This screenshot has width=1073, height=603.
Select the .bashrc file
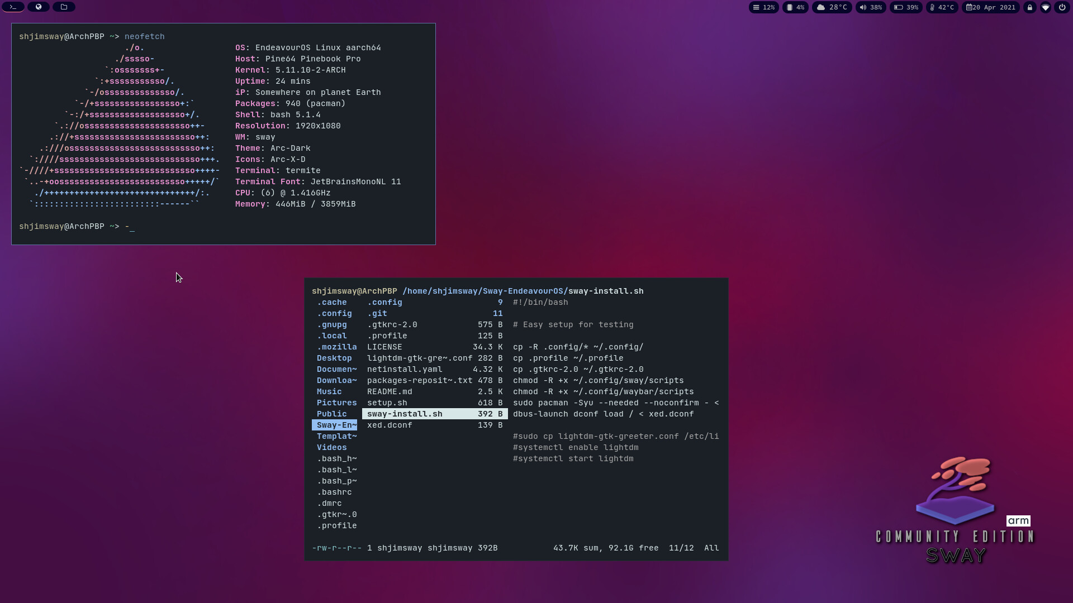click(334, 492)
